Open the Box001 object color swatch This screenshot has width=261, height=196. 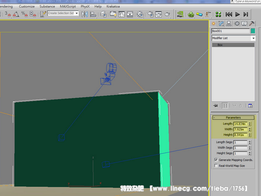coord(253,31)
